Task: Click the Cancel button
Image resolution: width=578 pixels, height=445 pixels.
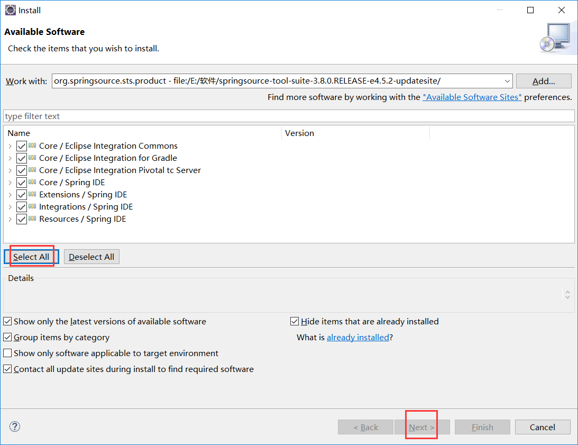Action: click(543, 428)
